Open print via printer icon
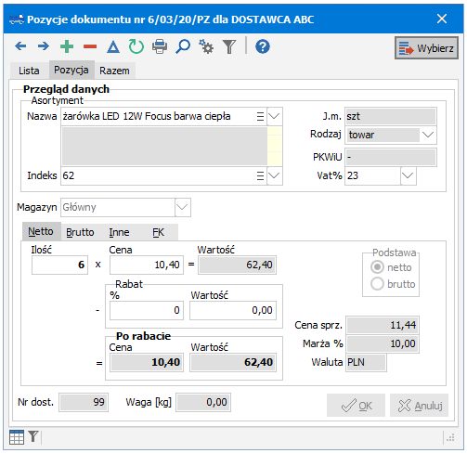 point(160,46)
